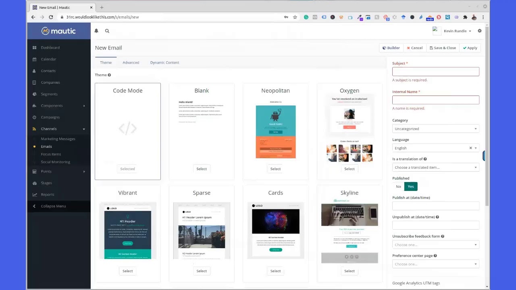
Task: Collapse Menu in the sidebar
Action: 53,206
